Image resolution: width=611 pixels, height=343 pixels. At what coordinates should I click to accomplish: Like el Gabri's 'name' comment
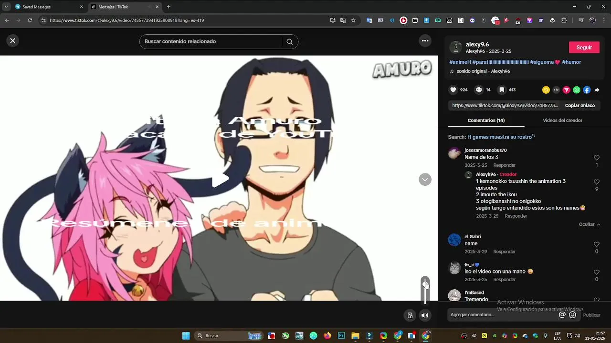597,244
